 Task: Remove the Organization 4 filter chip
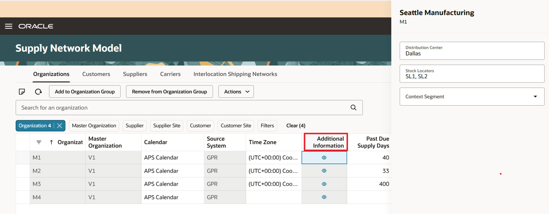[60, 126]
